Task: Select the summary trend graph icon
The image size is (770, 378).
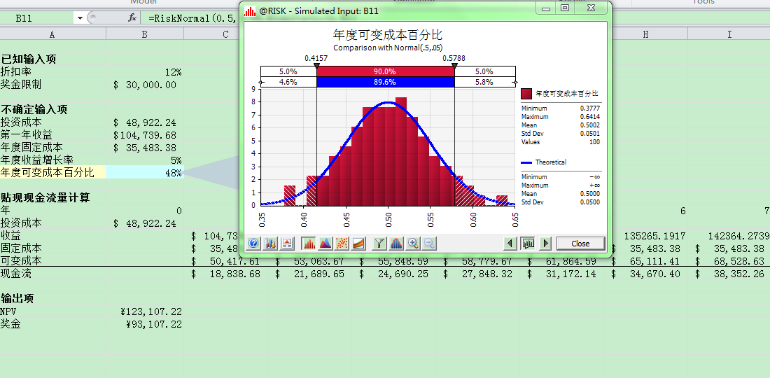Action: 358,243
